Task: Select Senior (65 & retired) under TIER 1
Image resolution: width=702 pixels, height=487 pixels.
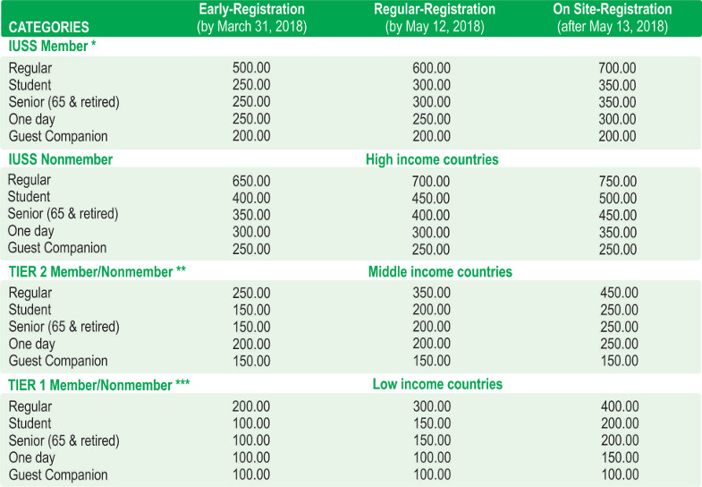Action: pyautogui.click(x=63, y=440)
